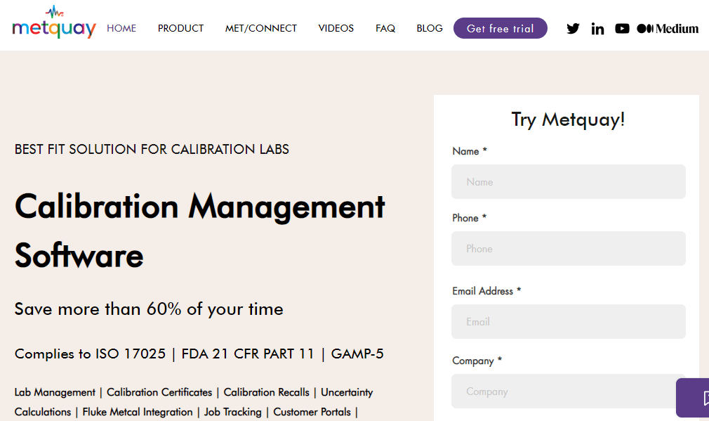Click the Name input field

[x=568, y=181]
